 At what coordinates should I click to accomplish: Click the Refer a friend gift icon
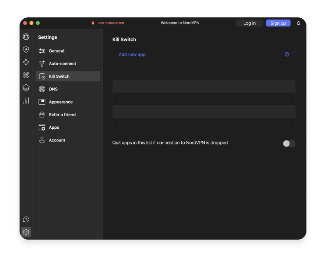point(42,114)
